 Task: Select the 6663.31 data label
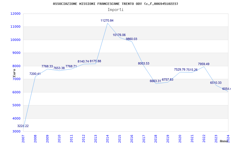155,81
